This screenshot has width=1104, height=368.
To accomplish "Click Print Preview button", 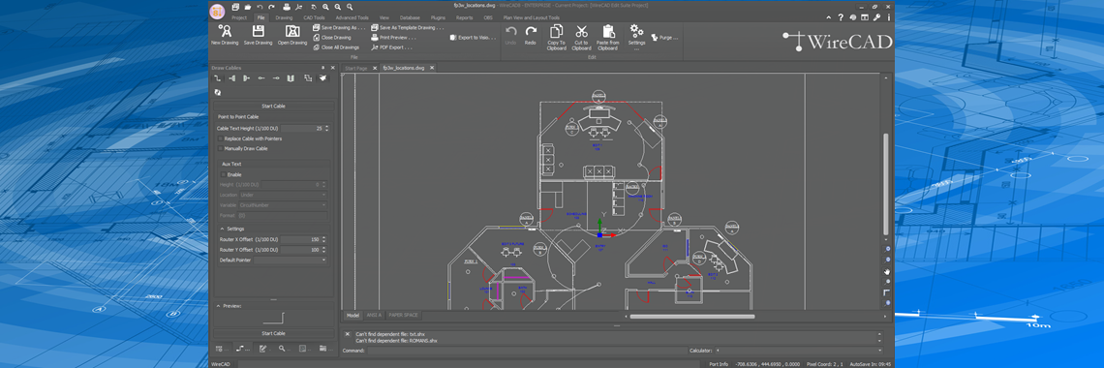I will point(393,38).
